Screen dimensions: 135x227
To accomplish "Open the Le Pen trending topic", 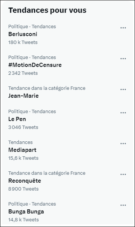I will tap(17, 119).
